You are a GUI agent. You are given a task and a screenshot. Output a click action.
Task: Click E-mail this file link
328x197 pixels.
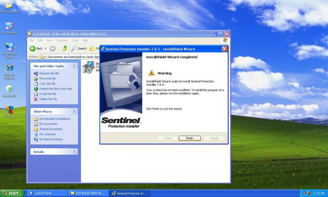(48, 94)
